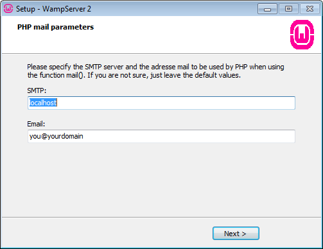Click the WampServer icon in title bar
Screen dimensions: 323x249
pyautogui.click(x=8, y=9)
